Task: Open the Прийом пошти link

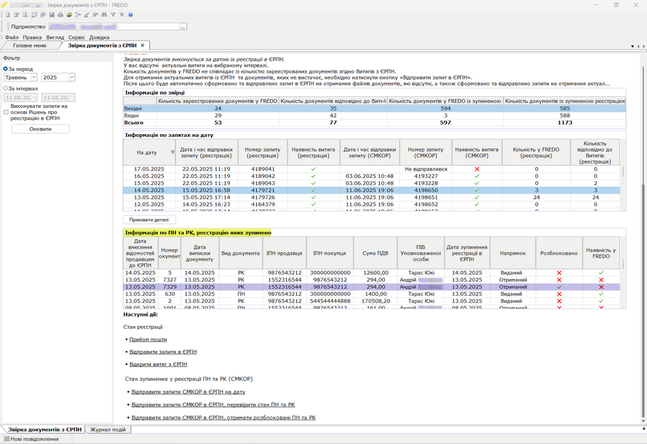Action: (x=148, y=339)
